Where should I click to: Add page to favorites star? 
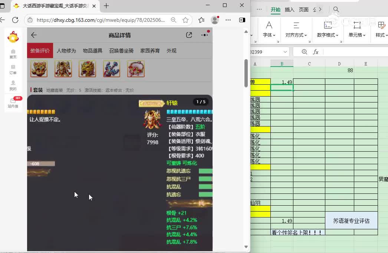tap(185, 20)
